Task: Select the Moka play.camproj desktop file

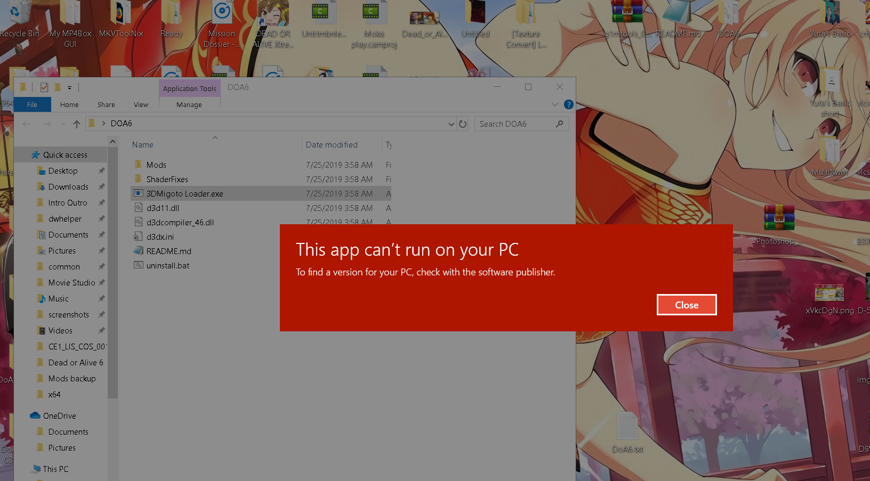Action: click(374, 25)
